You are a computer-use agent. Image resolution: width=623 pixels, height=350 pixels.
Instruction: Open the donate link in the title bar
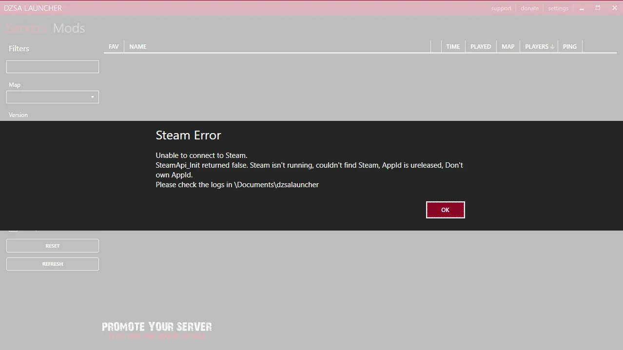point(529,8)
